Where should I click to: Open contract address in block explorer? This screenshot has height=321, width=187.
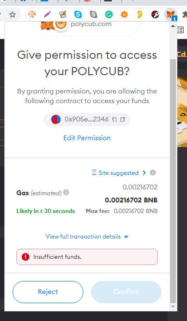[122, 120]
